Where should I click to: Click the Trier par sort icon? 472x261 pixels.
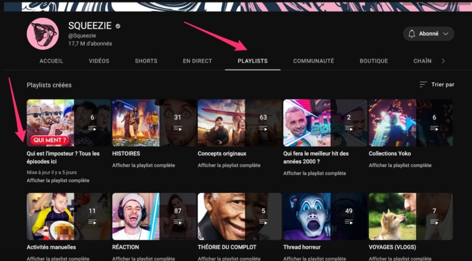(x=423, y=85)
